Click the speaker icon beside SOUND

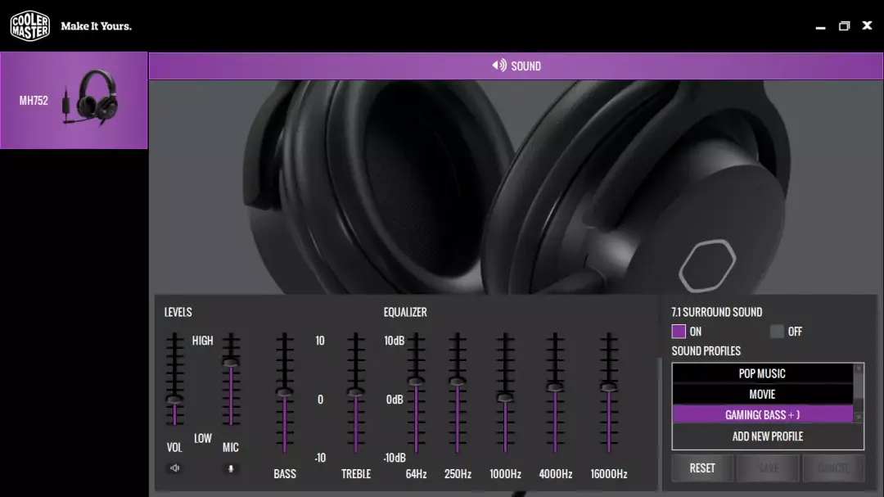click(x=499, y=66)
